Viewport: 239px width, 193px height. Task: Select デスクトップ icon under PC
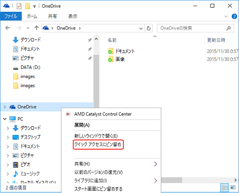15,137
